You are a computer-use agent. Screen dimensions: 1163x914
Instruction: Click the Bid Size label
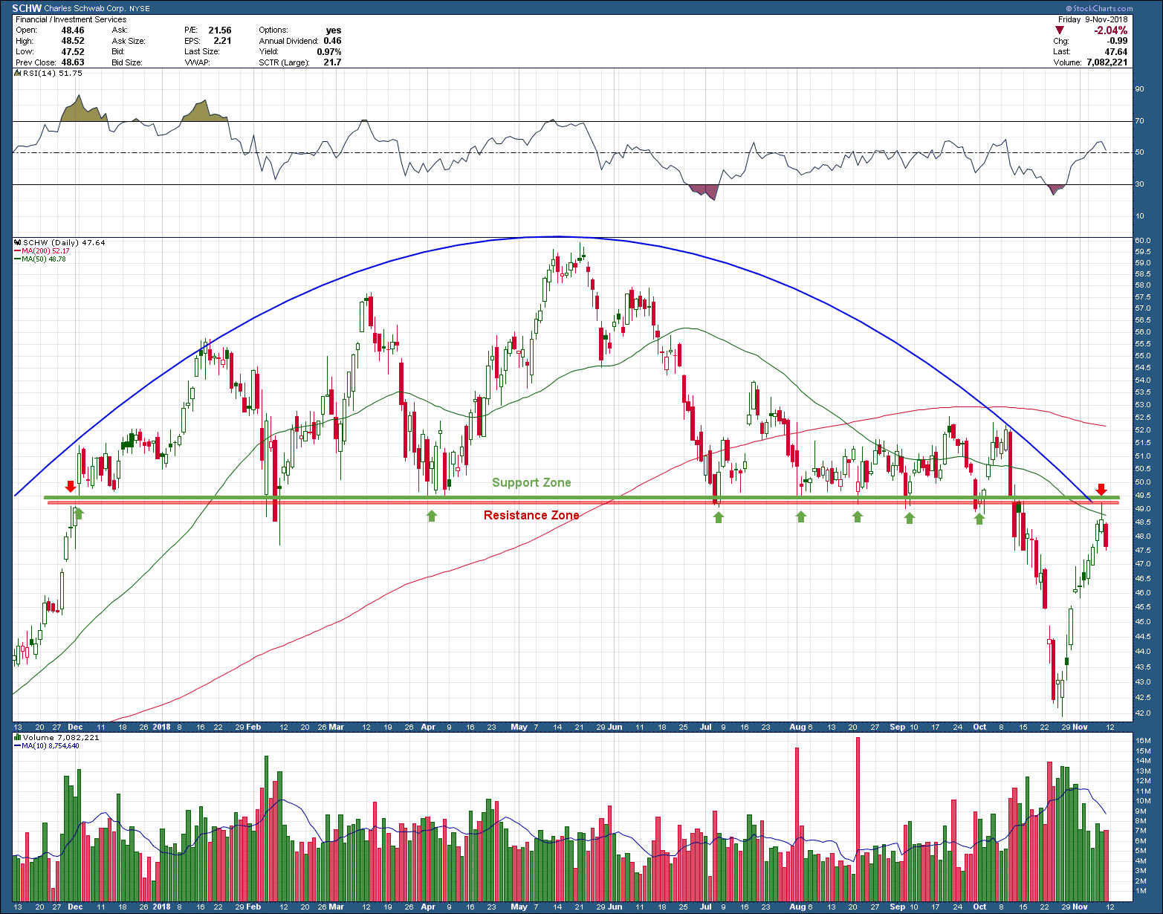[127, 62]
